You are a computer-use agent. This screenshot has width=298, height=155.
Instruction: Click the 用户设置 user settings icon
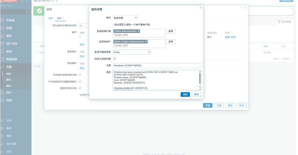point(2,144)
